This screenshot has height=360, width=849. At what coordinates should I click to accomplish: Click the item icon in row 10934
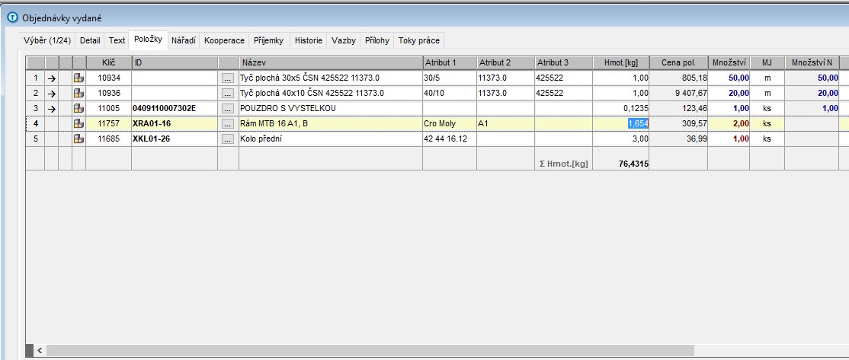coord(78,78)
